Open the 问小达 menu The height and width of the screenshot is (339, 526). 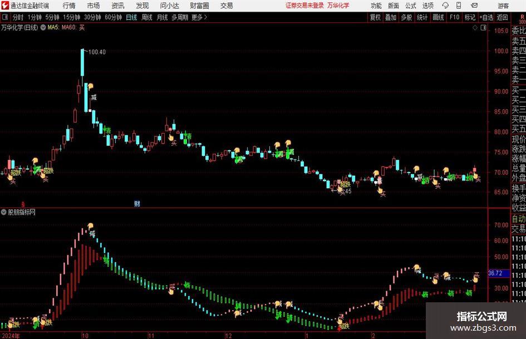pyautogui.click(x=169, y=6)
